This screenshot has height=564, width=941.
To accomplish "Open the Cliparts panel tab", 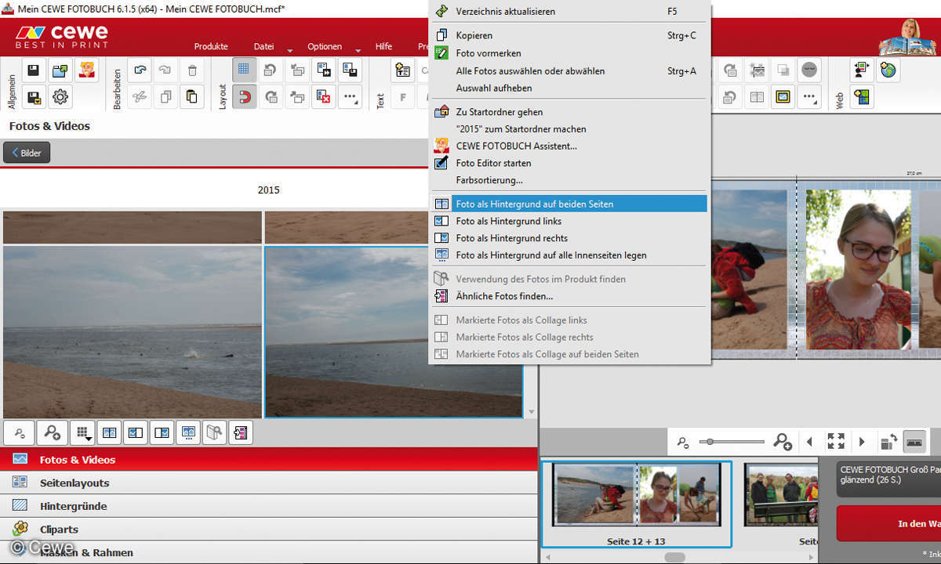I will [x=269, y=529].
